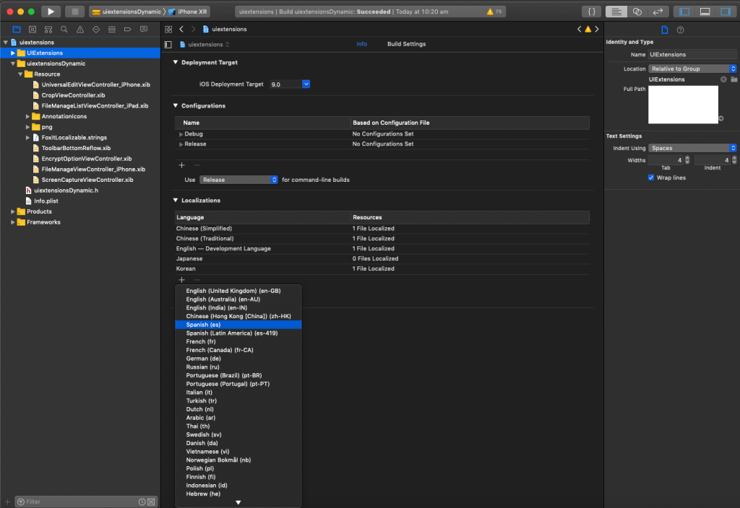Screen dimensions: 740x508
Task: Collapse the uiextensionsDynamic group
Action: pyautogui.click(x=13, y=63)
